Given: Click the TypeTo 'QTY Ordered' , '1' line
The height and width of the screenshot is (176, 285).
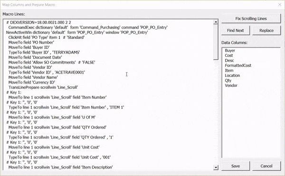Looking at the screenshot, I should tap(61, 138).
